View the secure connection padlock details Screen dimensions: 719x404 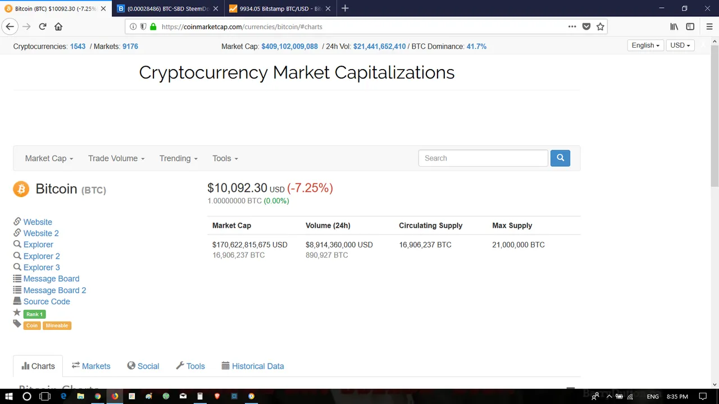coord(153,26)
